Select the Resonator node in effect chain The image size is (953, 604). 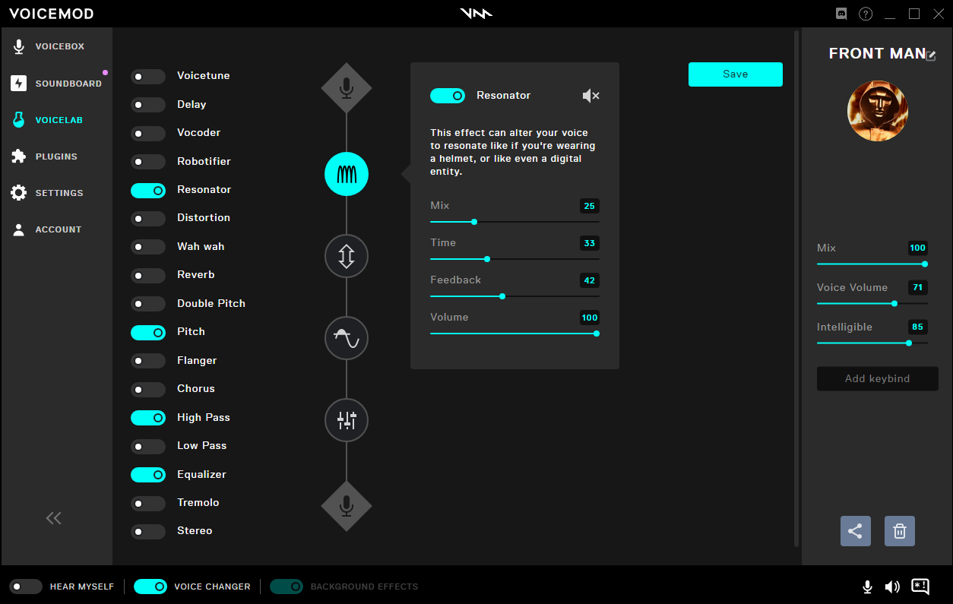tap(347, 174)
